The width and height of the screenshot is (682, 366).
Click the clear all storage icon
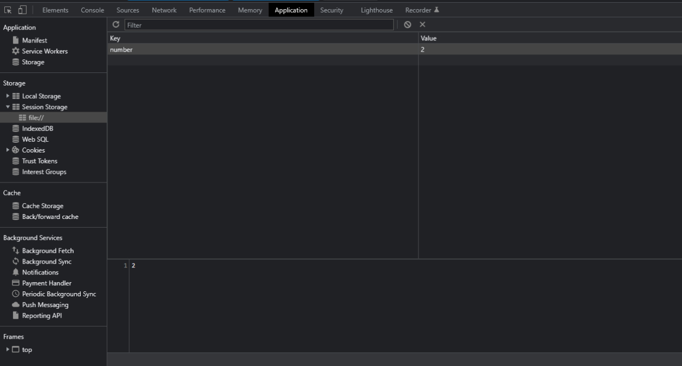408,25
